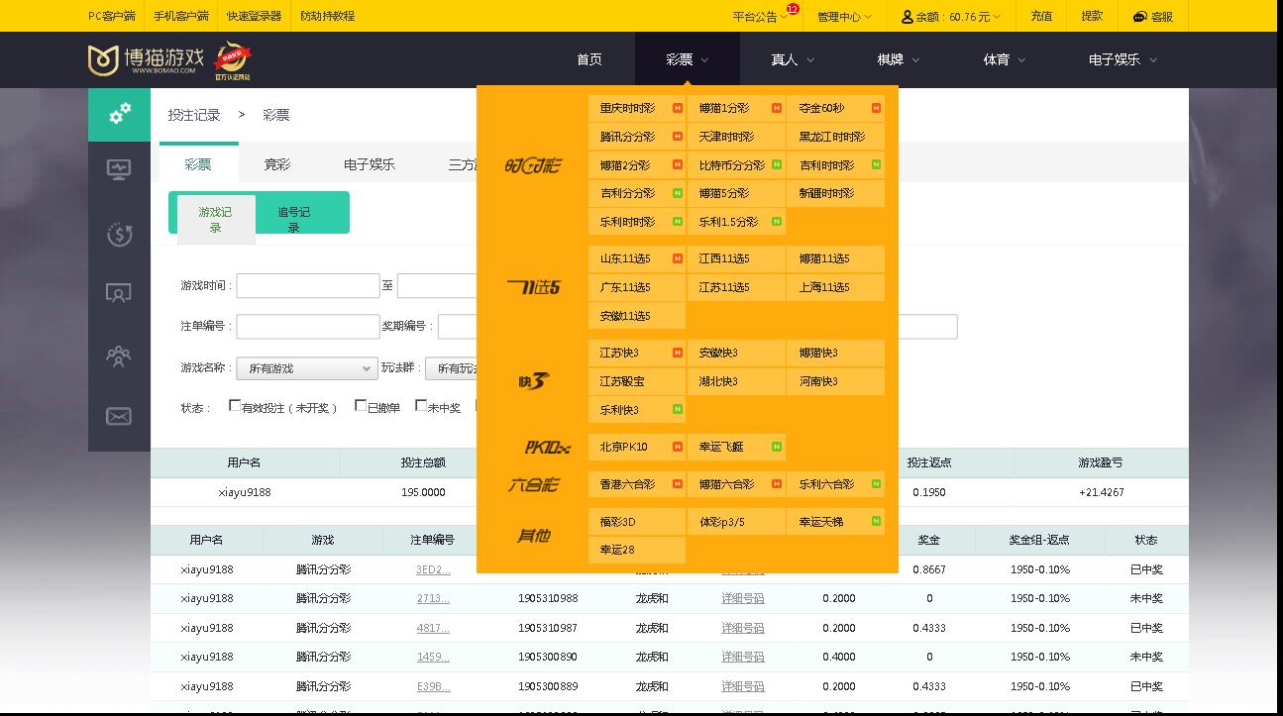Switch to the 电子娱乐 records tab

coord(370,164)
